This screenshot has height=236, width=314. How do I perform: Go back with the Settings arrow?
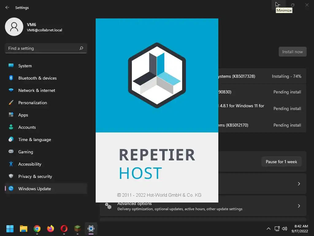(x=7, y=7)
